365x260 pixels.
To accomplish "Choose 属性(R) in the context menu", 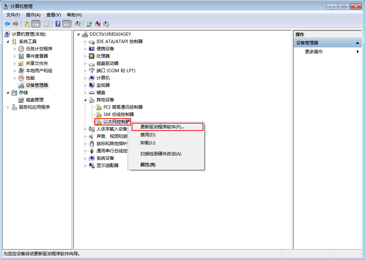I will (166, 165).
